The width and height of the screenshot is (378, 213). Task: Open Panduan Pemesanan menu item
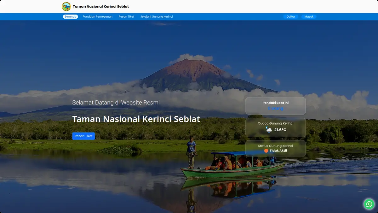coord(97,17)
